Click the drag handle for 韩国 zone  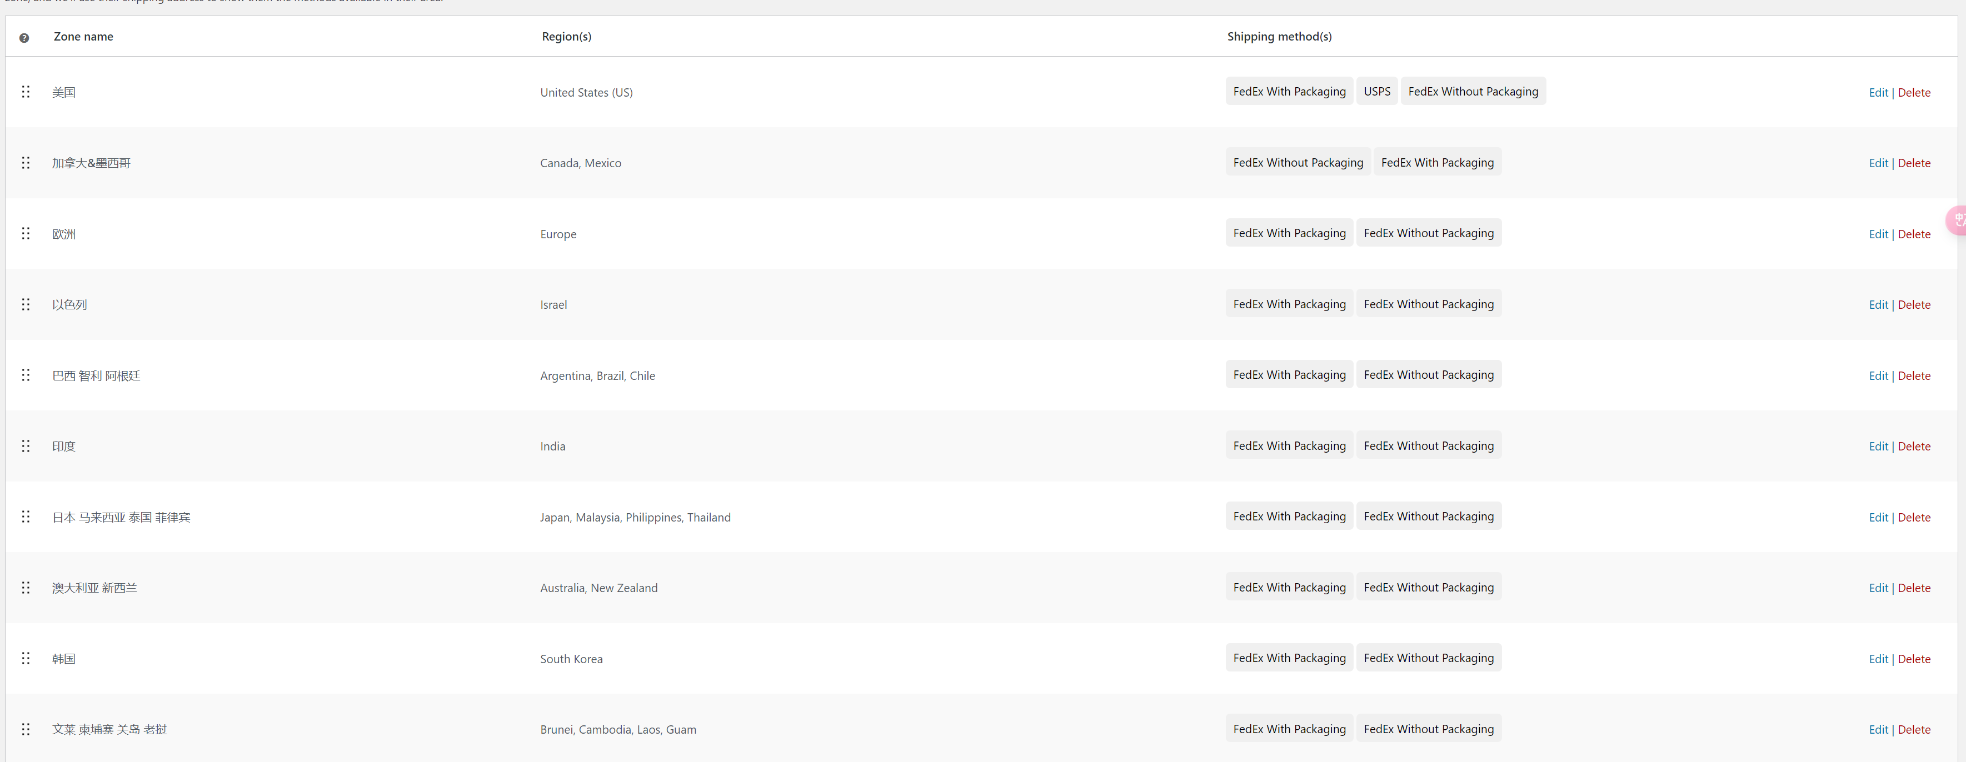click(26, 658)
